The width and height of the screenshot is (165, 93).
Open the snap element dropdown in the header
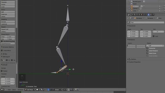pos(72,90)
